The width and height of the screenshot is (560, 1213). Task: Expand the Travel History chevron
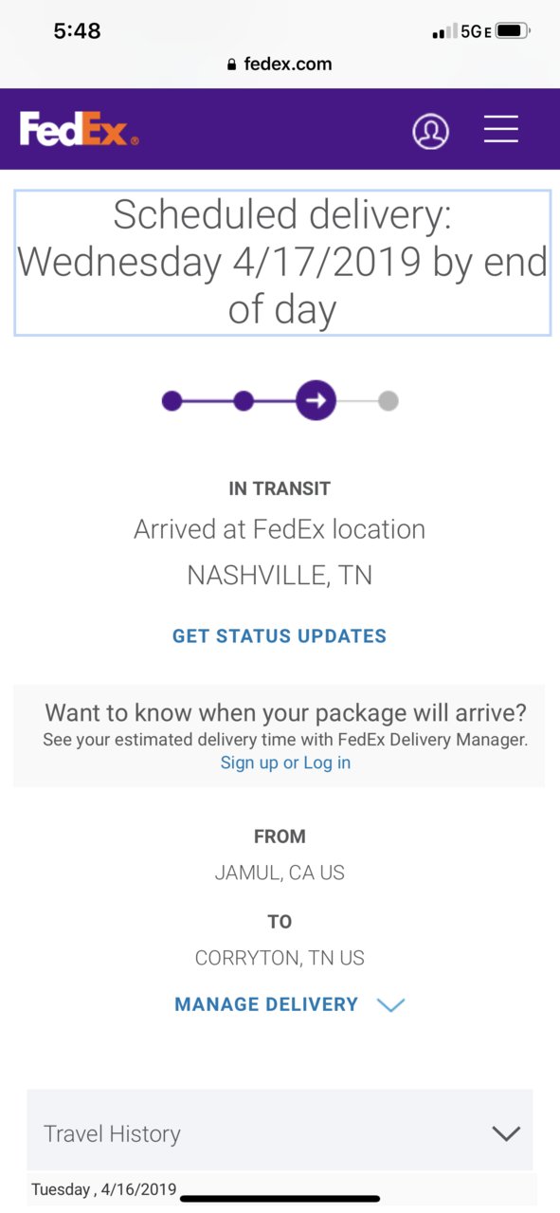(x=507, y=1133)
